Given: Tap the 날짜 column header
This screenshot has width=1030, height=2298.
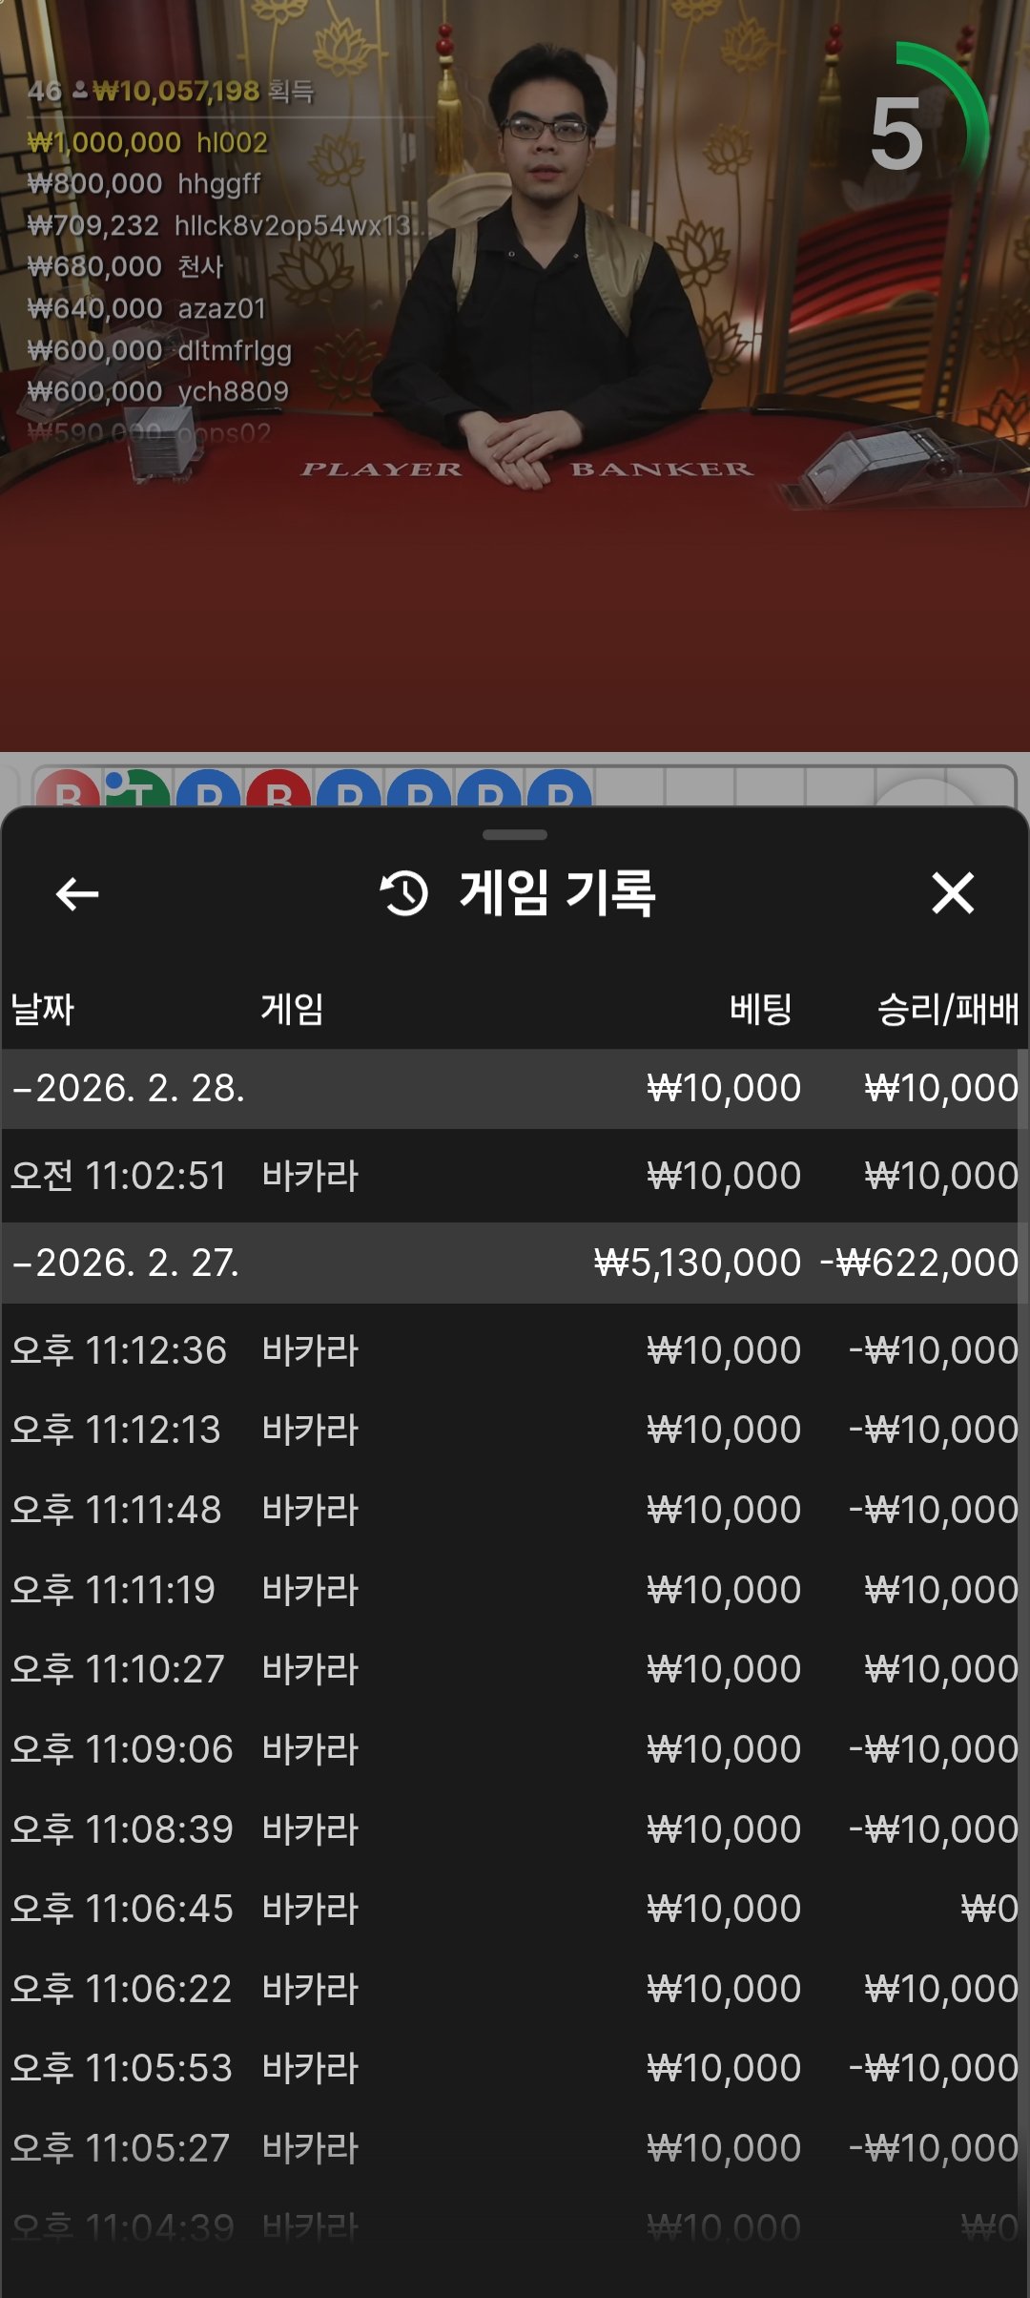Looking at the screenshot, I should [x=43, y=1009].
